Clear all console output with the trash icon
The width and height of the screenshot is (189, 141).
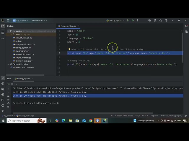[x=8, y=107]
